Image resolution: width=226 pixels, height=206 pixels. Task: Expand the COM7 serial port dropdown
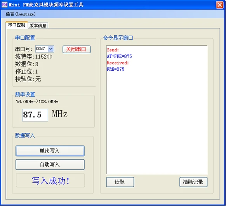tap(51, 49)
